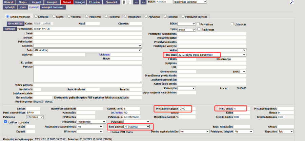Open the Pataisymai tab

point(86,17)
